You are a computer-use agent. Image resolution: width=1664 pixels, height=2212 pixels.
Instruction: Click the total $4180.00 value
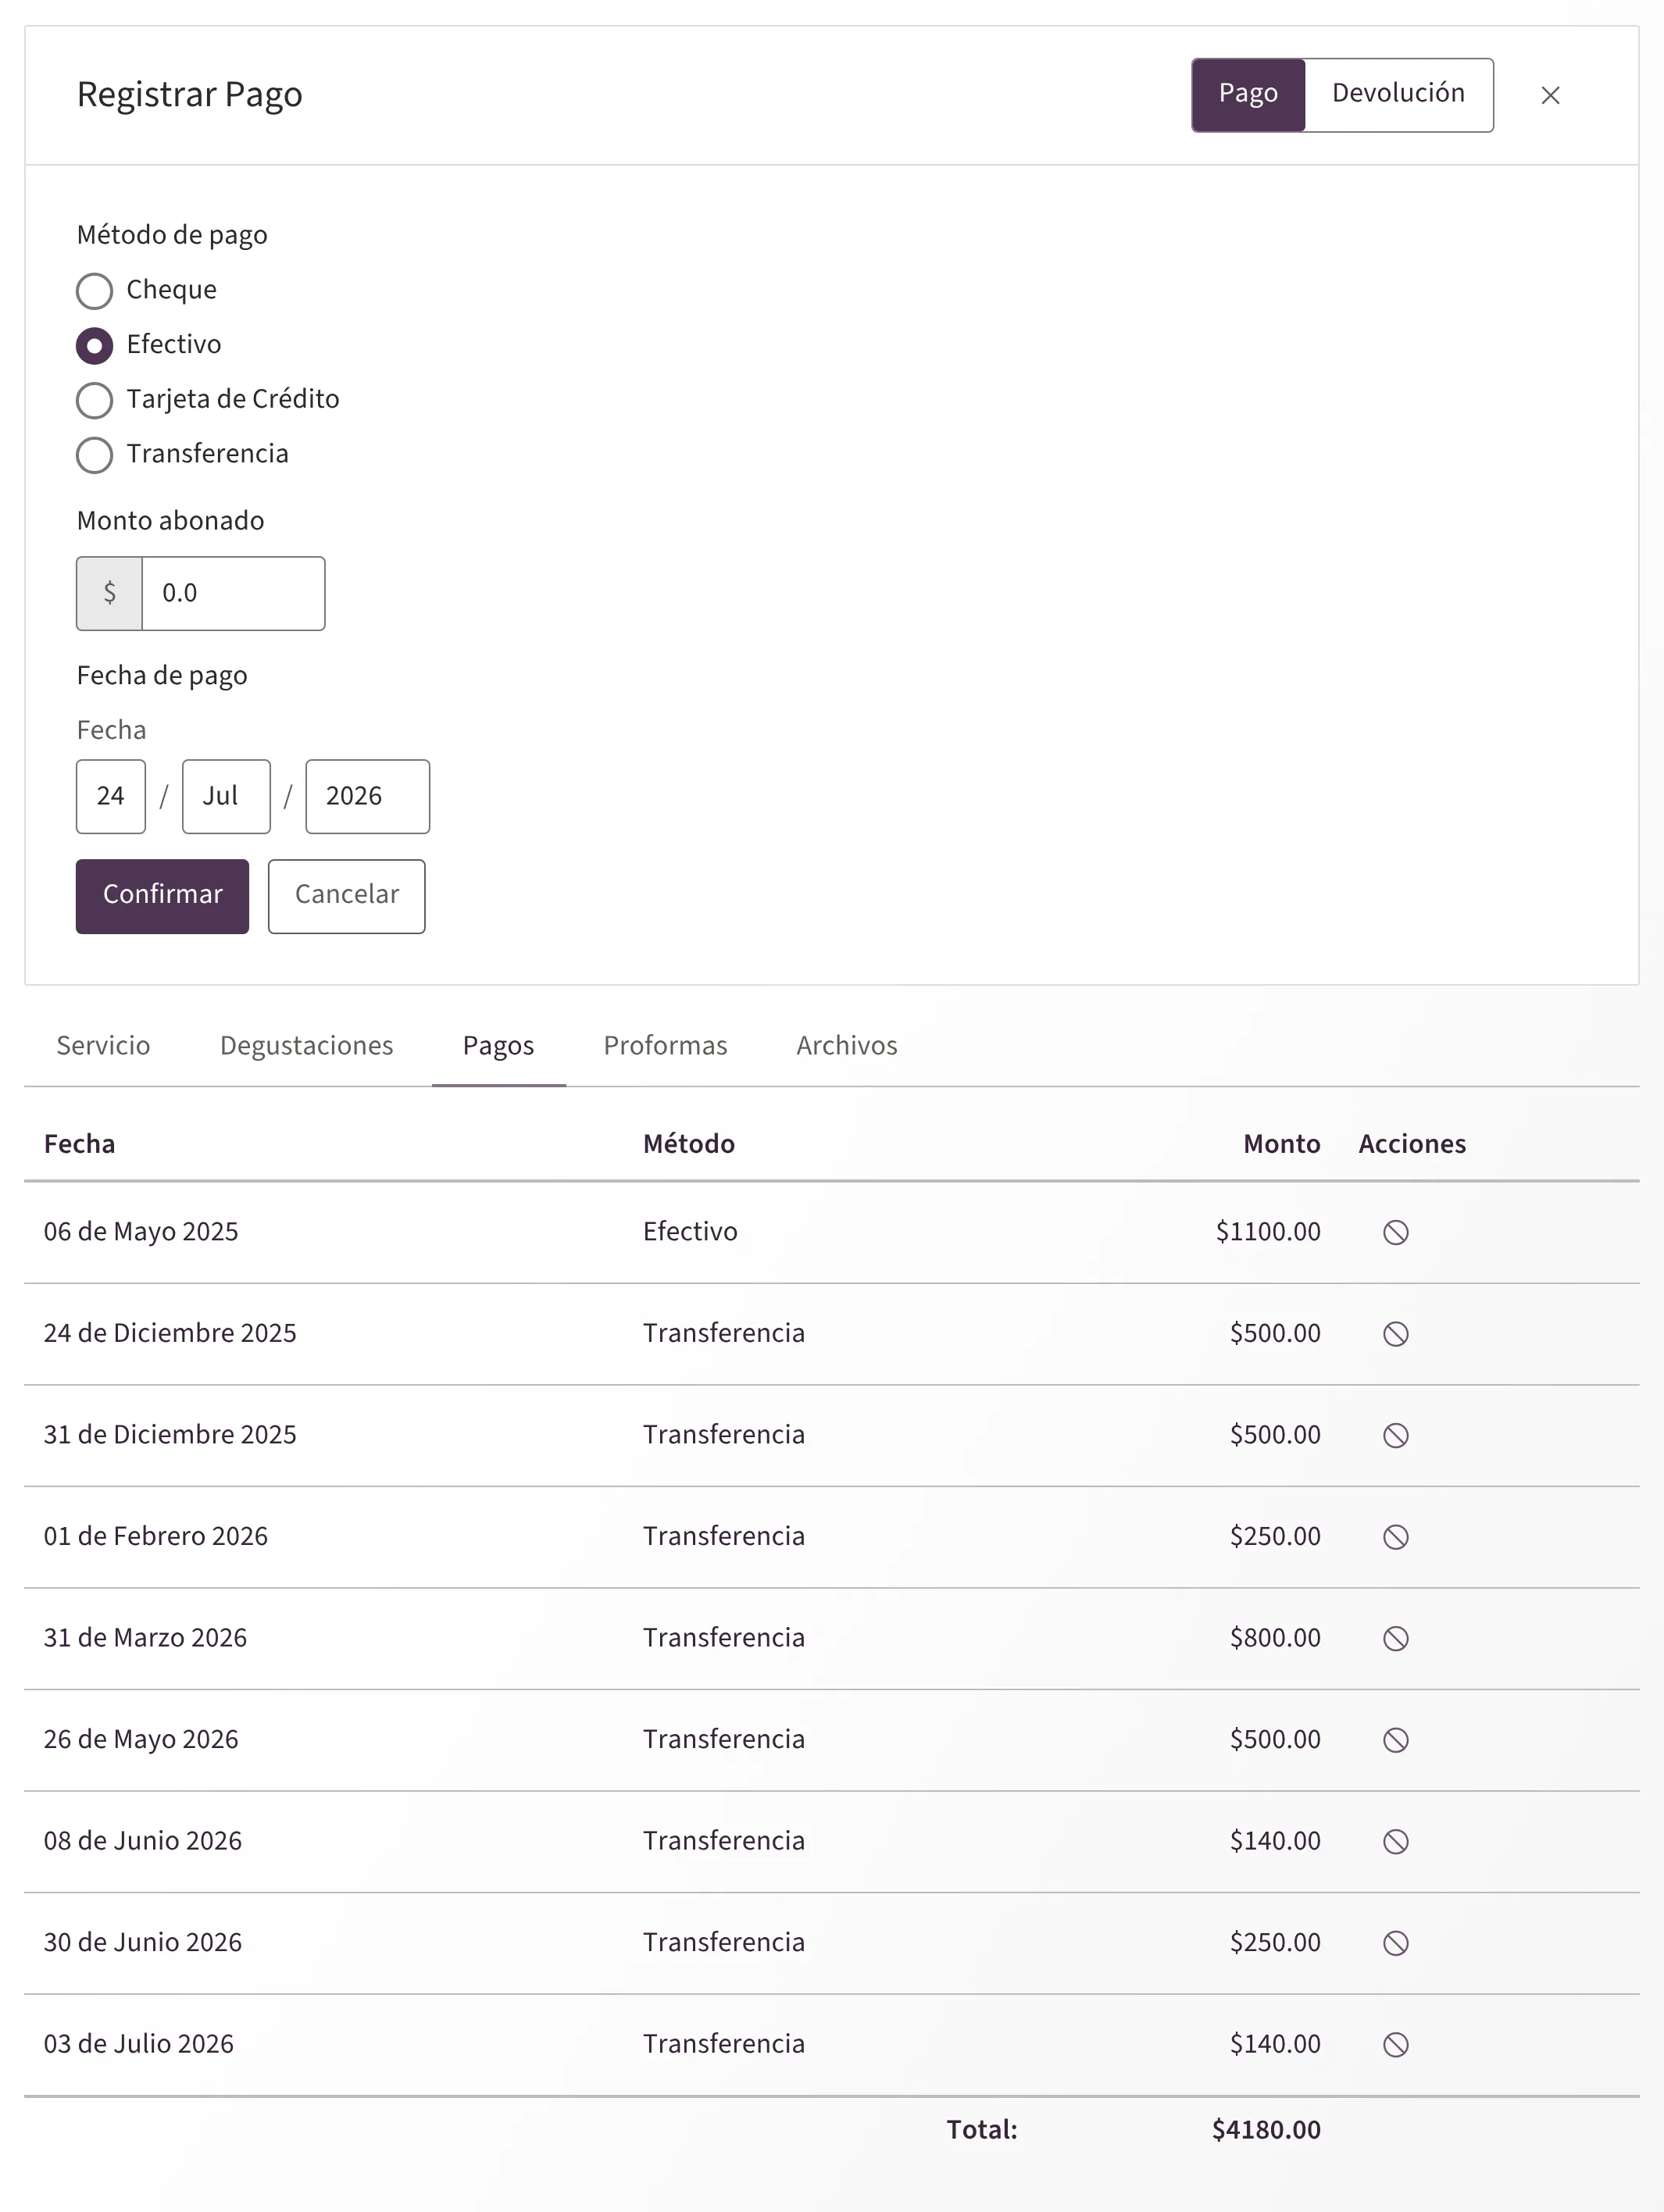pos(1266,2129)
